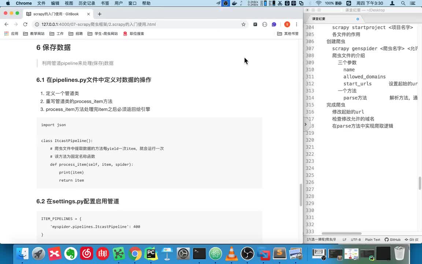Open Sublime Text from the Dock
Viewport: 422px width, 264px height.
[280, 253]
